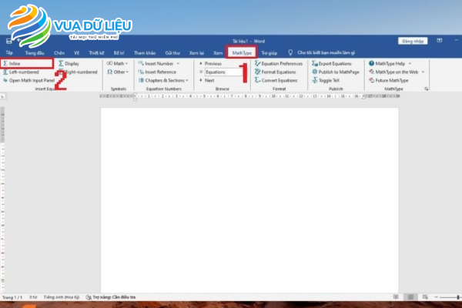Viewport: 462px width, 308px height.
Task: Insert a Left-numbered equation
Action: pyautogui.click(x=22, y=72)
